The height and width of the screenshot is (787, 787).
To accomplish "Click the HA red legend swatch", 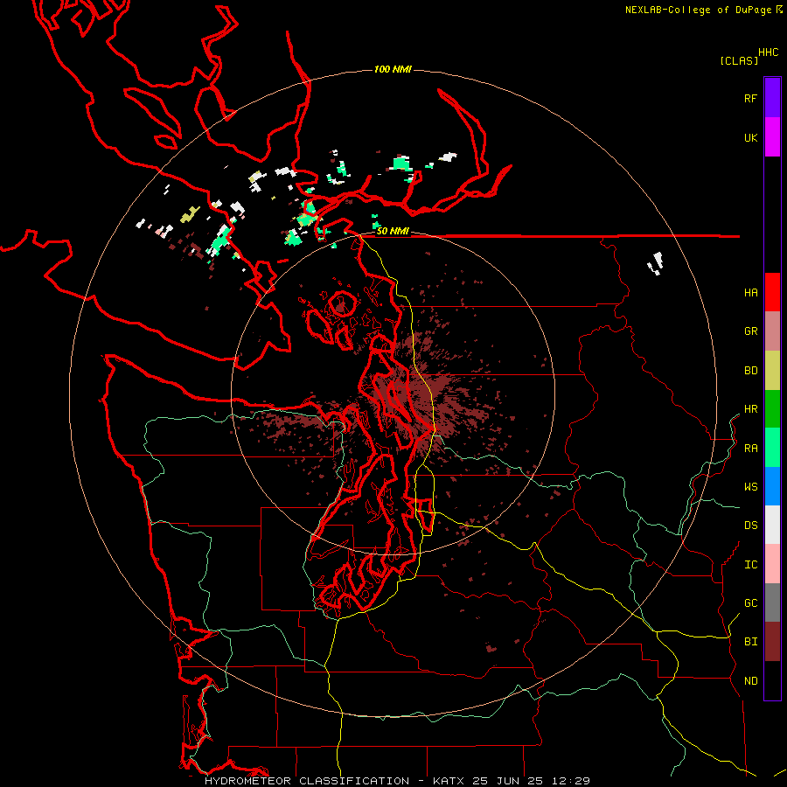I will coord(772,292).
